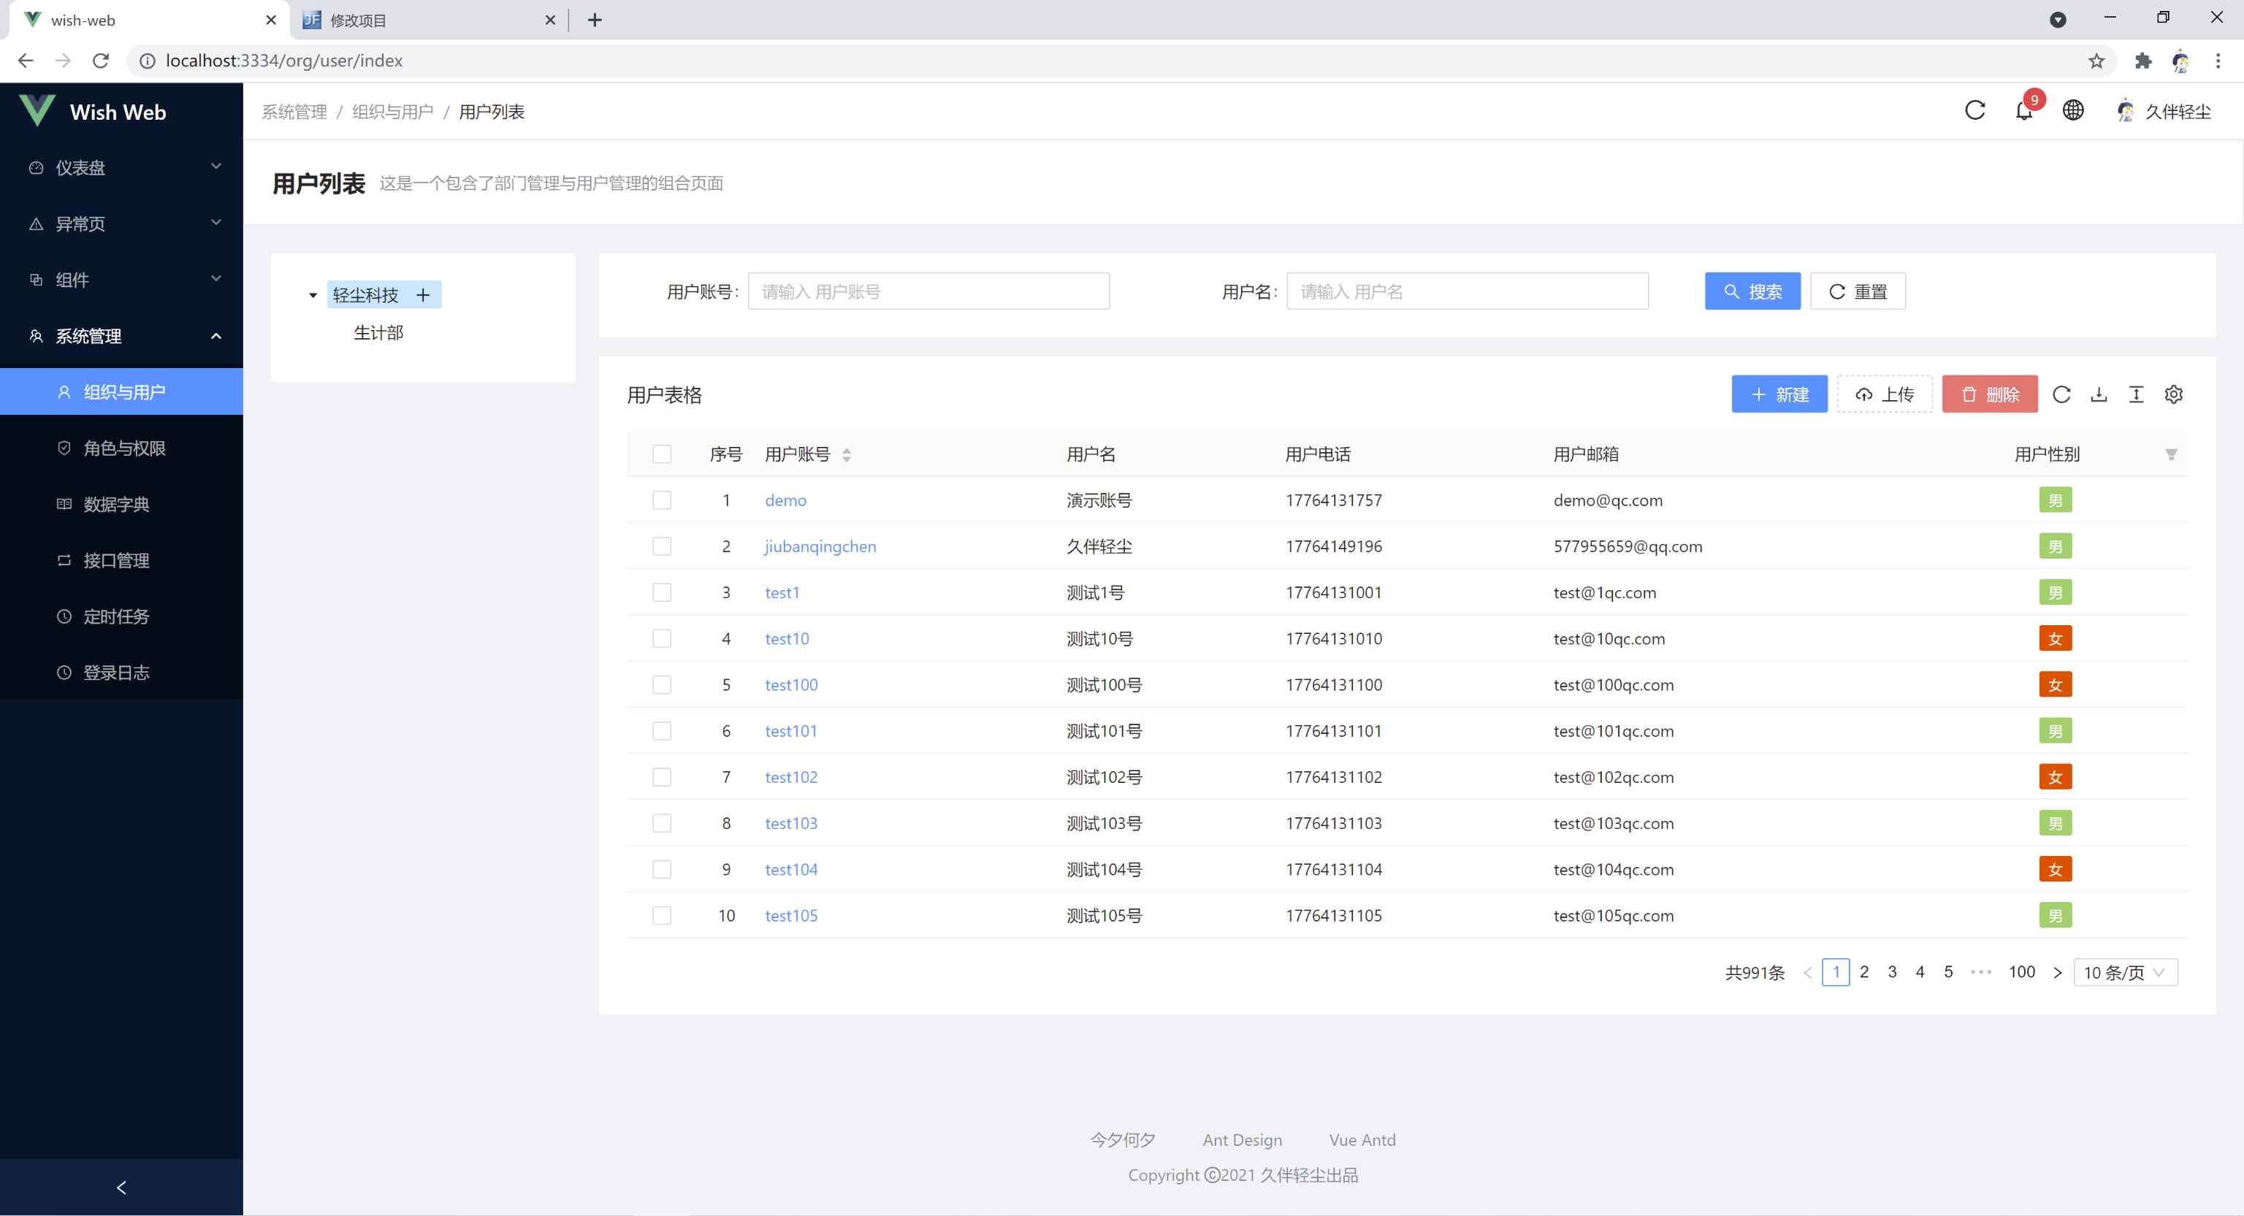The height and width of the screenshot is (1216, 2244).
Task: Check the row for test102
Action: click(662, 777)
